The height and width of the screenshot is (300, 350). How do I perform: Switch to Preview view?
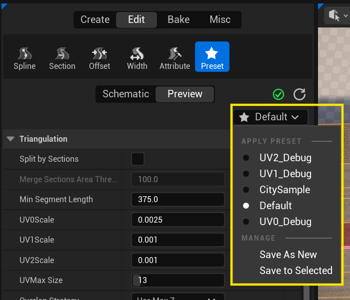pos(185,94)
